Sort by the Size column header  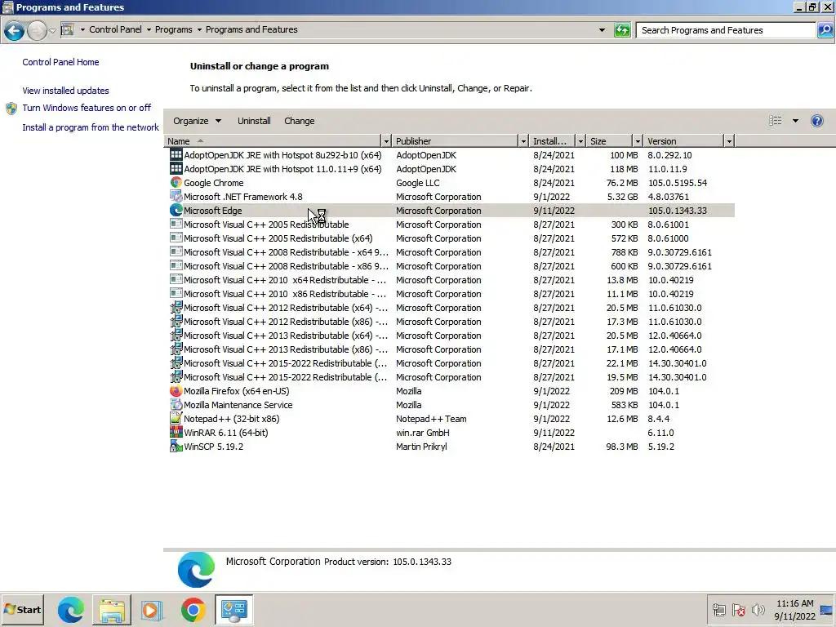click(609, 140)
